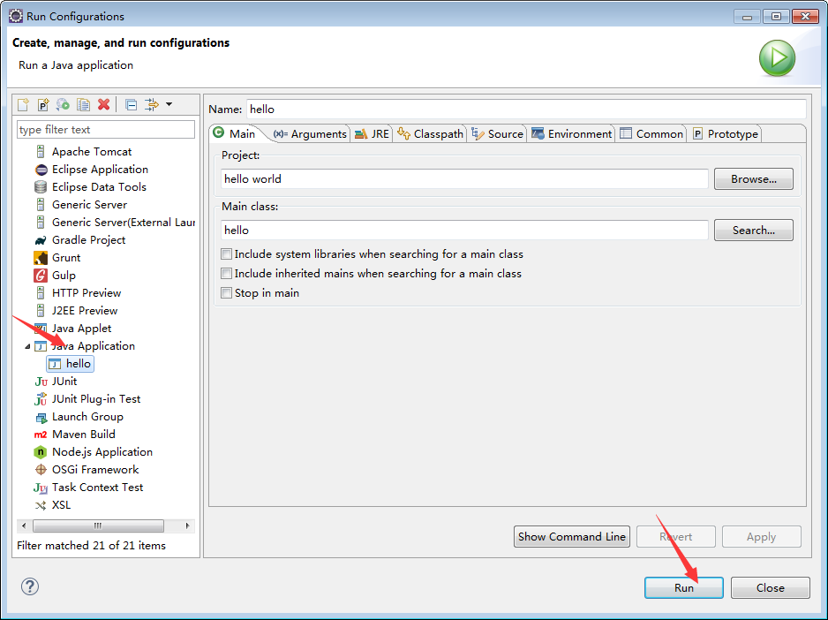
Task: Click the Close button
Action: click(771, 587)
